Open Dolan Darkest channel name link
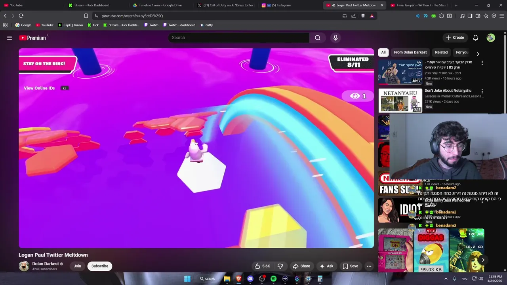The height and width of the screenshot is (285, 507). 46,264
